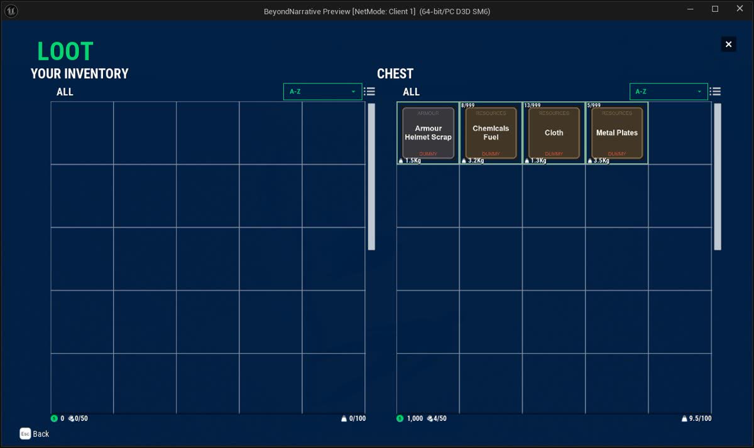Screen dimensions: 754x448
Task: Close the loot screen with X button
Action: (728, 44)
